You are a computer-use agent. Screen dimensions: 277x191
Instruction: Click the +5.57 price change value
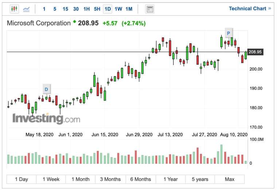pos(110,23)
